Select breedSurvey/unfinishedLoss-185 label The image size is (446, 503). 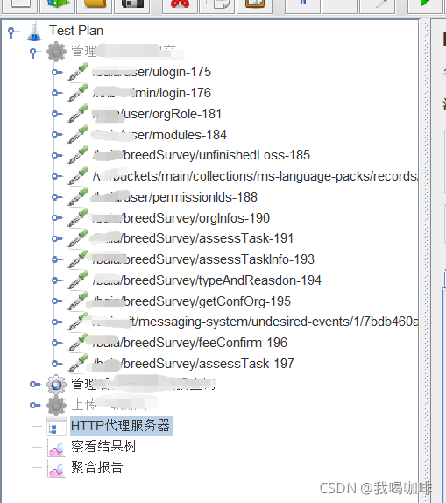tap(202, 155)
